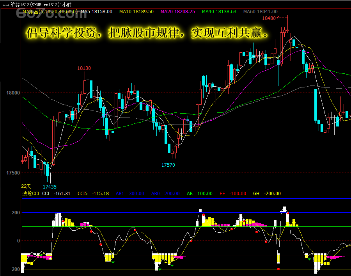Click the 17435 low price label
Image resolution: width=351 pixels, height=276 pixels.
coord(50,187)
